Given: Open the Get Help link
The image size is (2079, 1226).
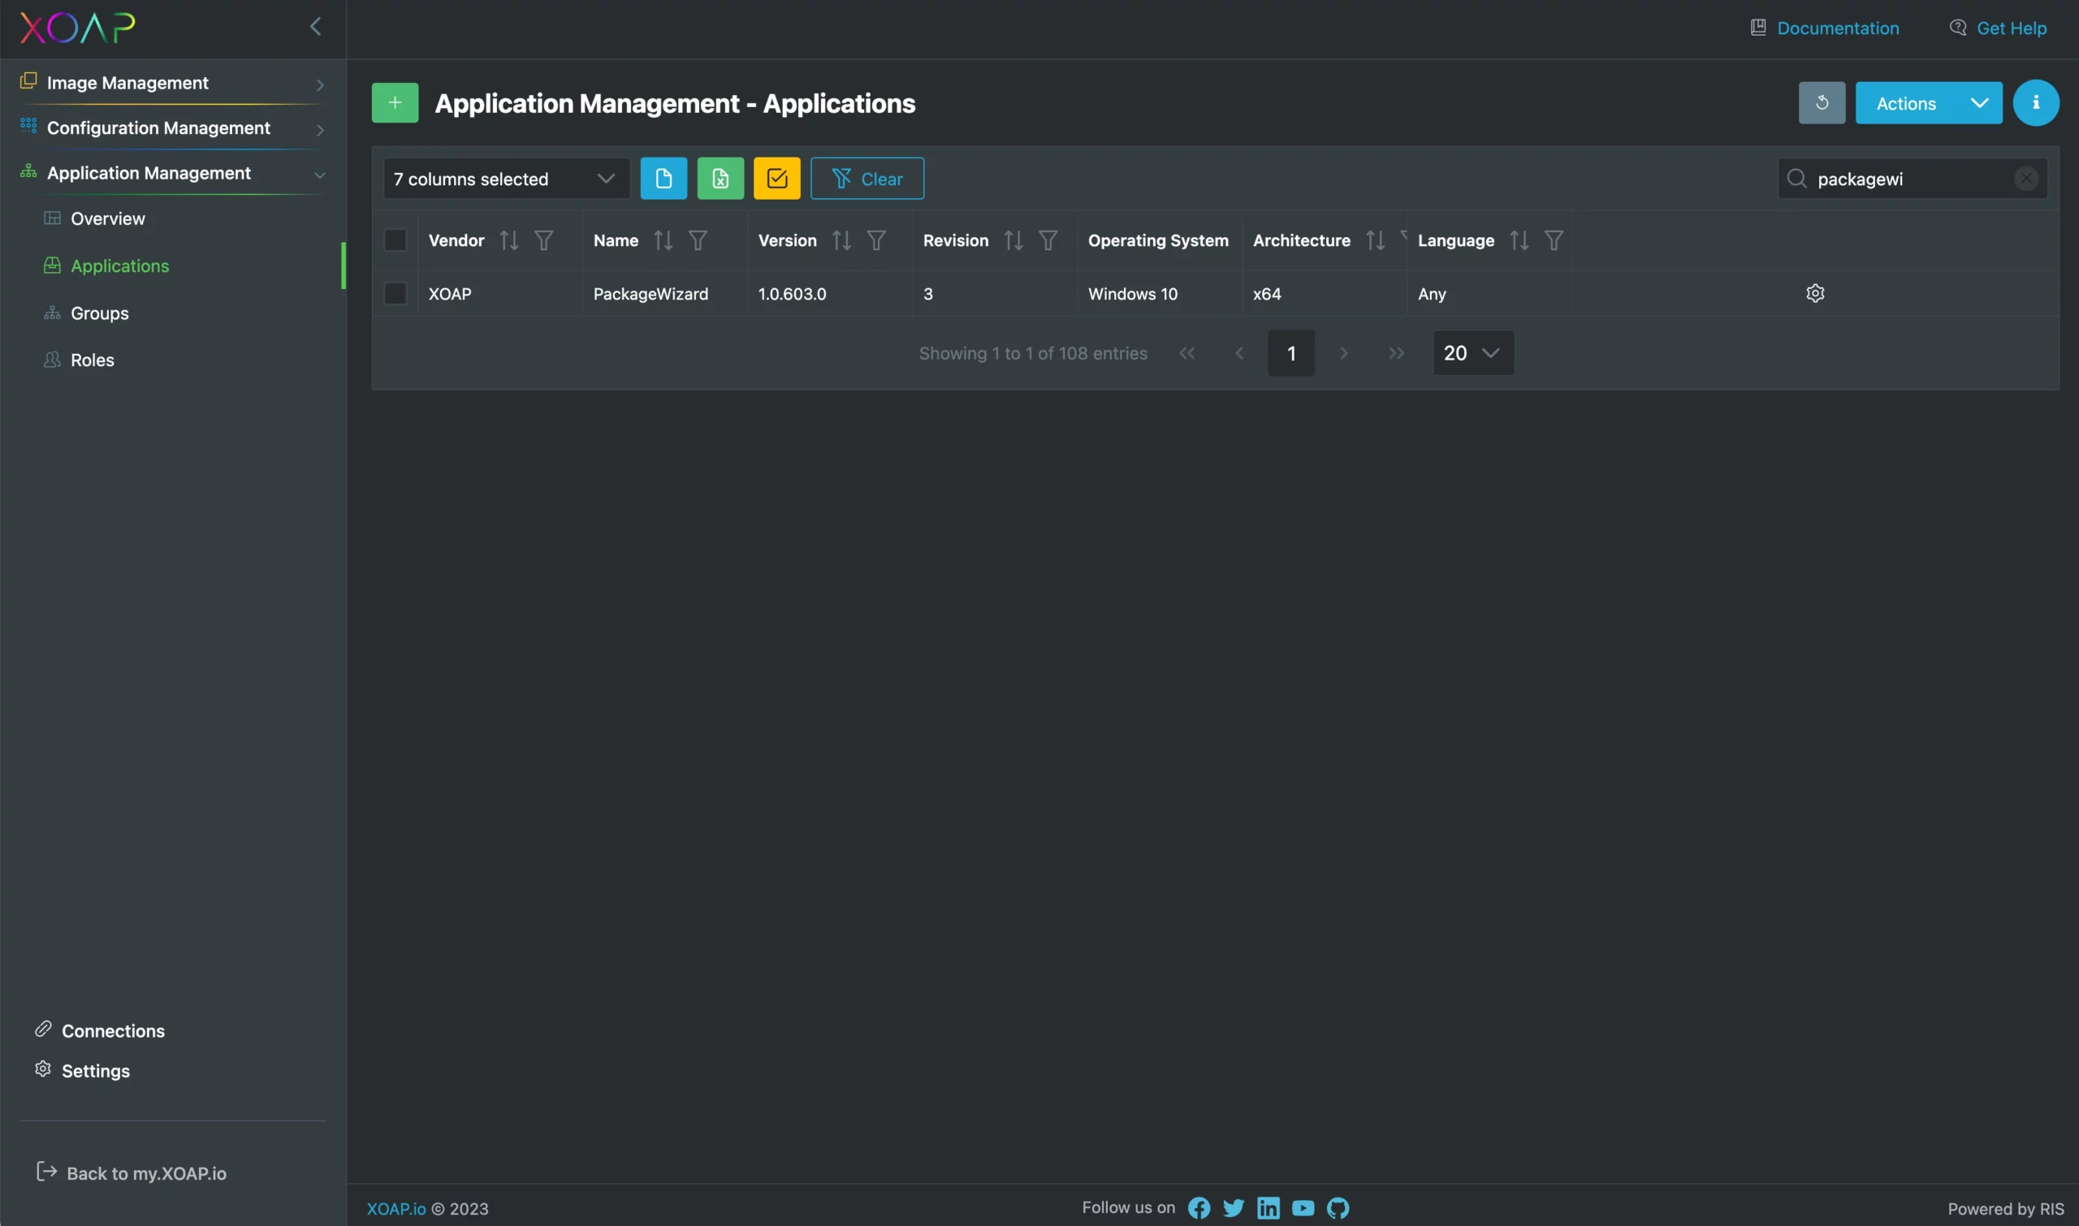Looking at the screenshot, I should coord(1998,28).
